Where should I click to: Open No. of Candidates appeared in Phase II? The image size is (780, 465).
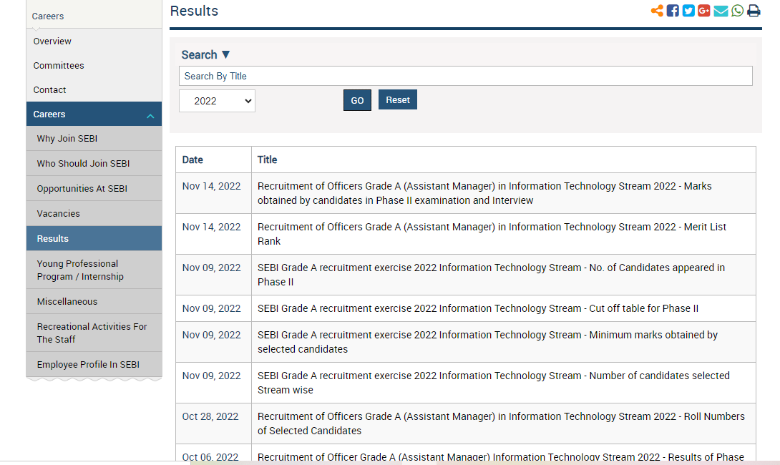coord(491,275)
